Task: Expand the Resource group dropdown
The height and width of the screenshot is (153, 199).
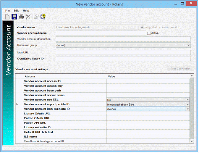Action: (189, 45)
